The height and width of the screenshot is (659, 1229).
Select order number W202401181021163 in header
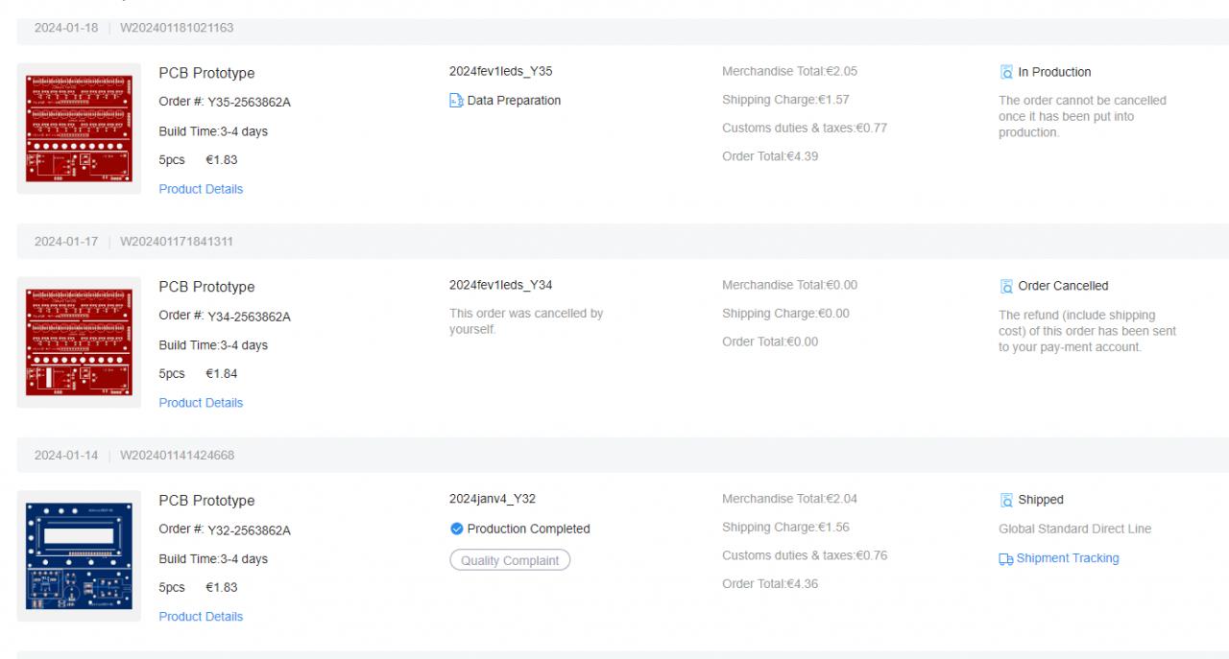tap(177, 28)
